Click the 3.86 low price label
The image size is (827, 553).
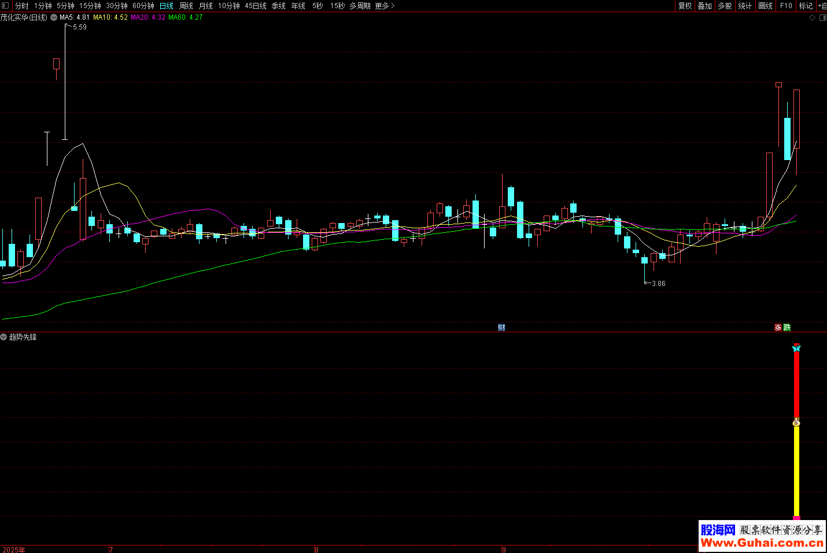pyautogui.click(x=658, y=284)
